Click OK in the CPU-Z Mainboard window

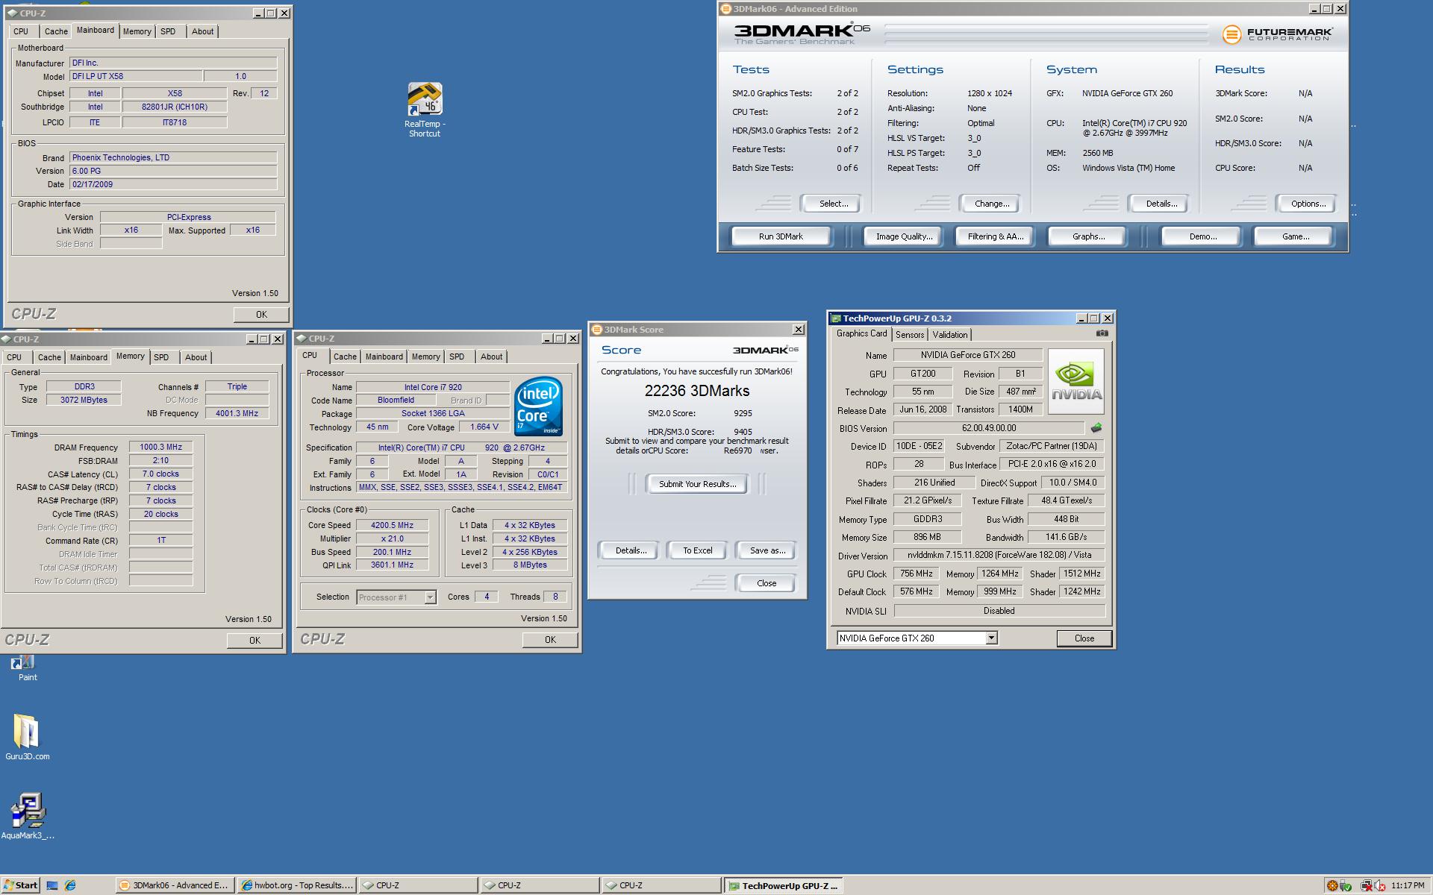(x=261, y=315)
